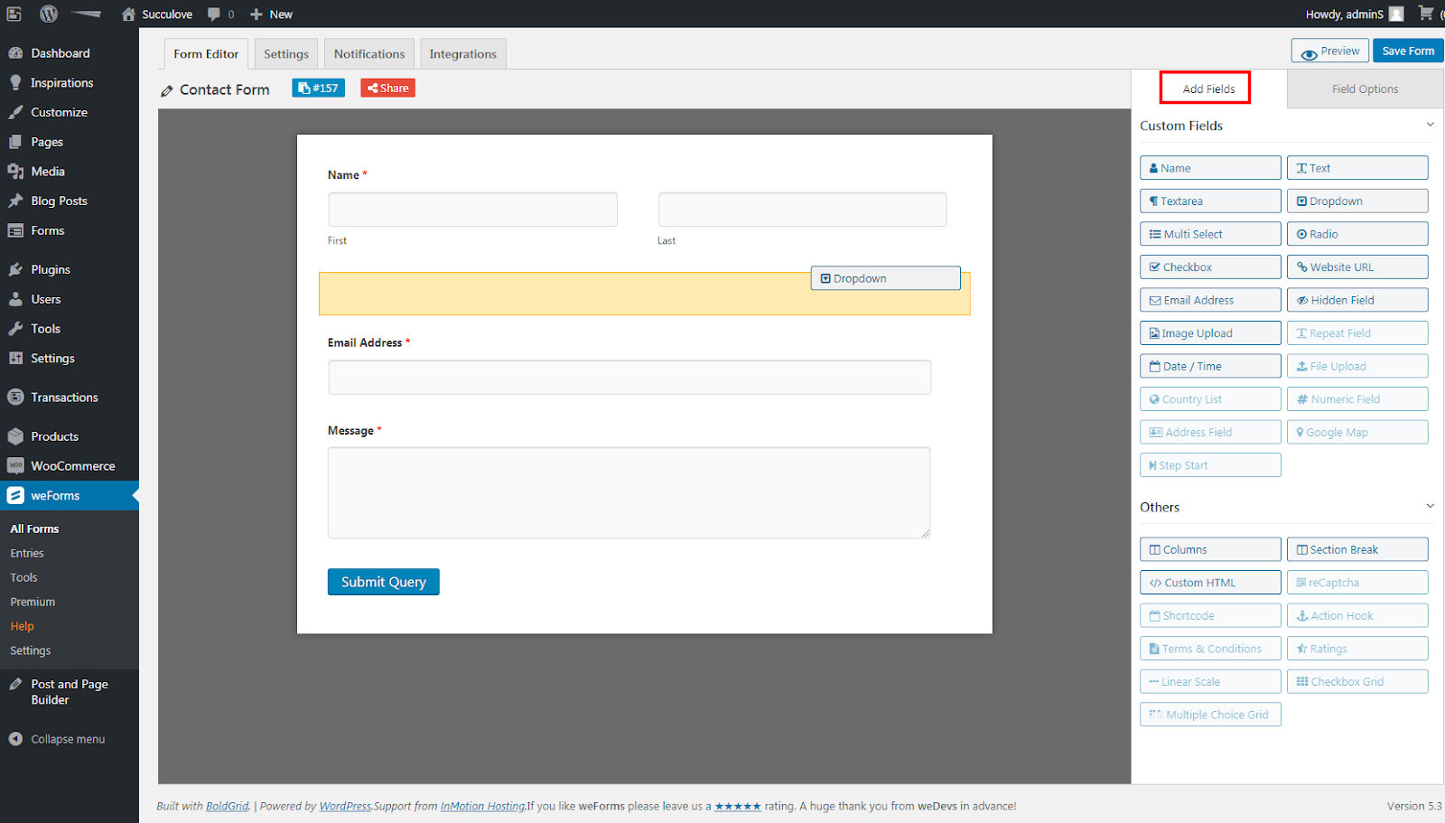Collapse the Custom Fields section chevron
This screenshot has width=1445, height=823.
pyautogui.click(x=1430, y=125)
